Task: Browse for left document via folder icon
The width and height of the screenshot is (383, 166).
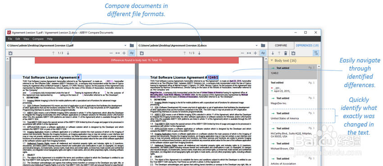Action: click(132, 46)
